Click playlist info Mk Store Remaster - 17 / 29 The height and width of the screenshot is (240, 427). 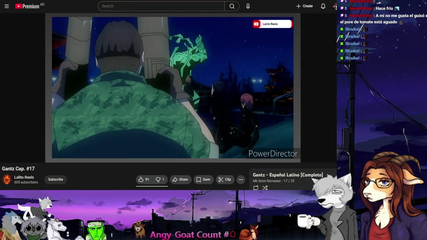point(274,181)
